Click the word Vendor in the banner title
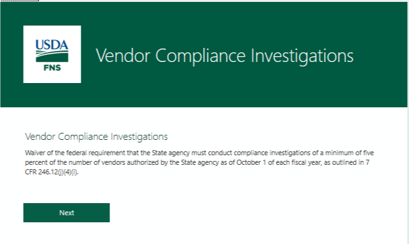Screen dimensions: 409x244 click(x=123, y=56)
